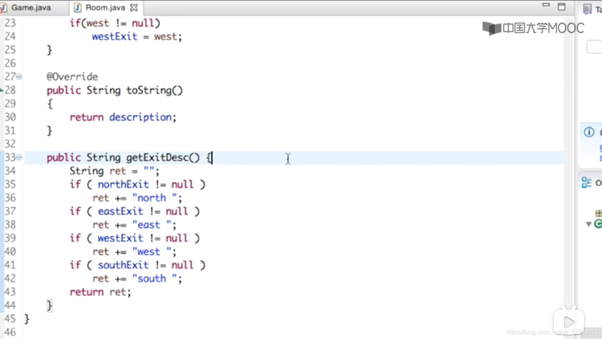The image size is (602, 339).
Task: Click the info icon in right panel
Action: [589, 132]
